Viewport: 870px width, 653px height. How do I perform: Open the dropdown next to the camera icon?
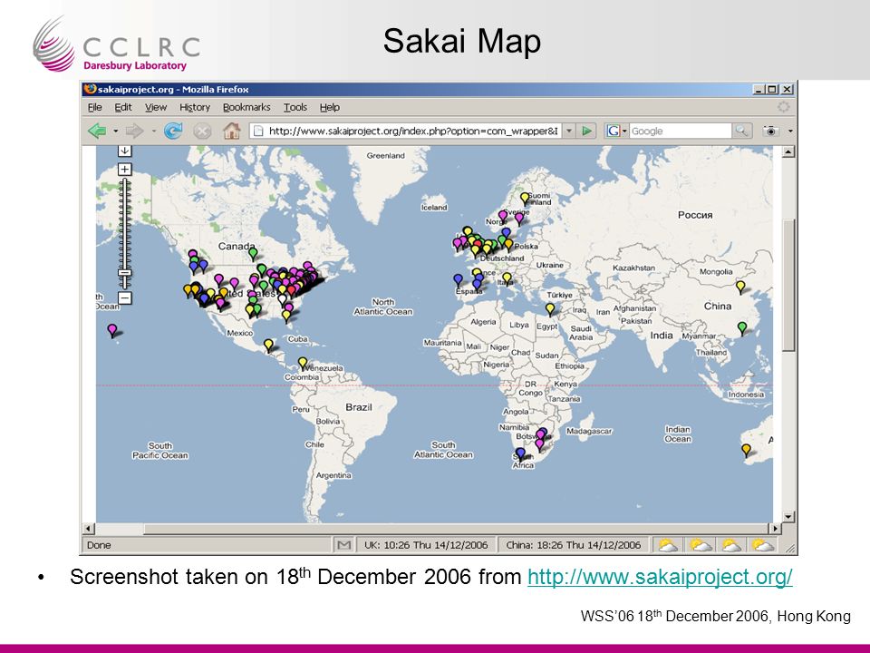coord(790,132)
